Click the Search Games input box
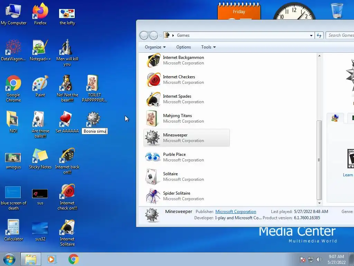 pos(341,35)
